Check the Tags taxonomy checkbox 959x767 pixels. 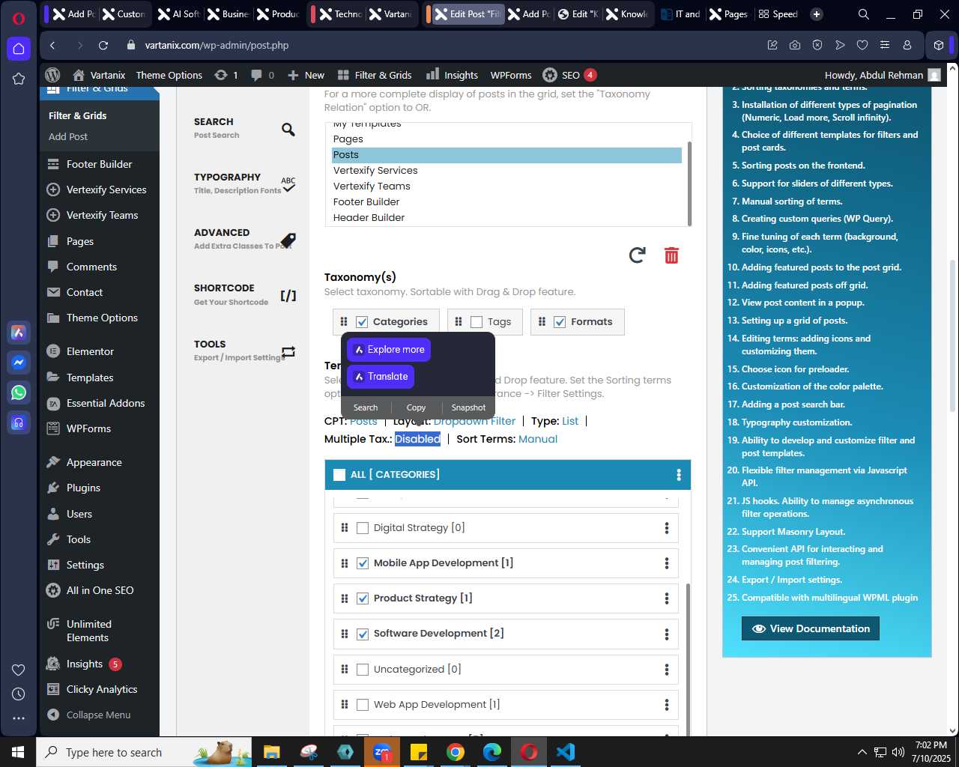(477, 322)
